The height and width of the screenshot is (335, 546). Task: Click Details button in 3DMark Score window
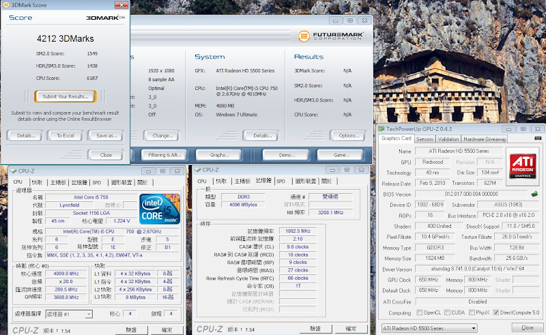[x=25, y=136]
